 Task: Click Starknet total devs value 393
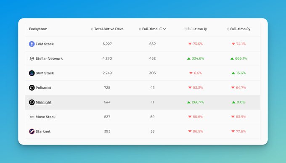(107, 131)
